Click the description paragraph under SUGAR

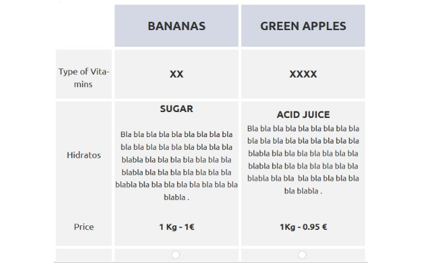point(177,165)
